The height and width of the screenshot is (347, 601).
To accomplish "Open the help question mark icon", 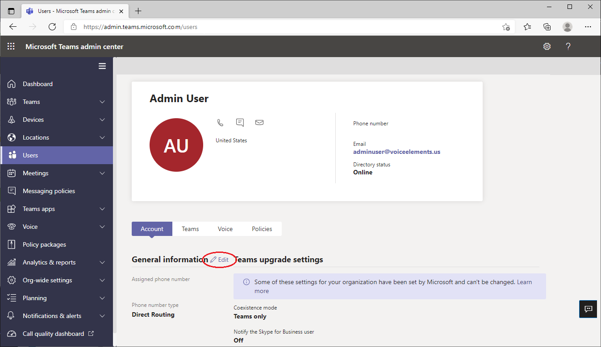I will (x=568, y=46).
